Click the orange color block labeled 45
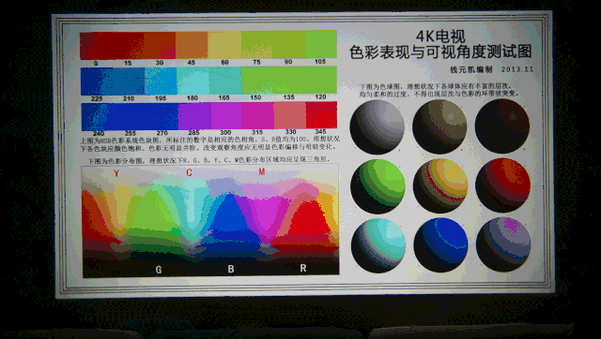The height and width of the screenshot is (339, 601). [x=192, y=45]
